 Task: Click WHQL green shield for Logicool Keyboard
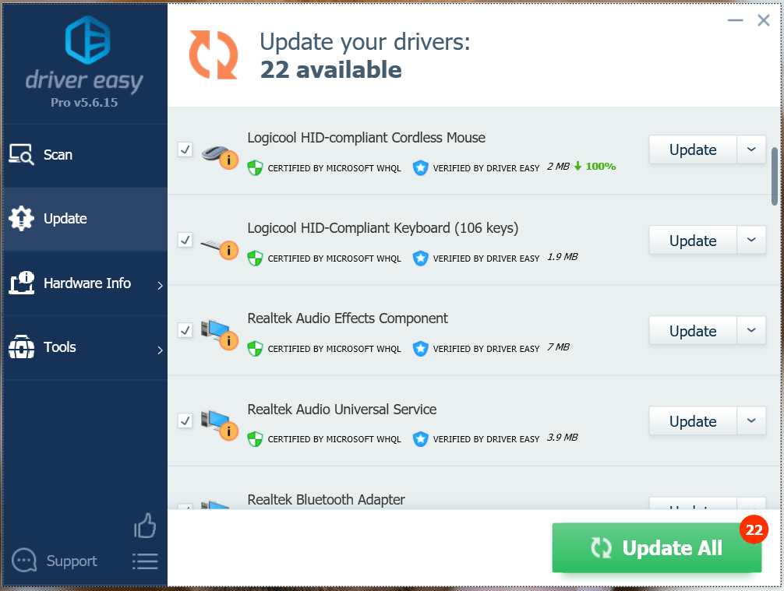coord(255,259)
